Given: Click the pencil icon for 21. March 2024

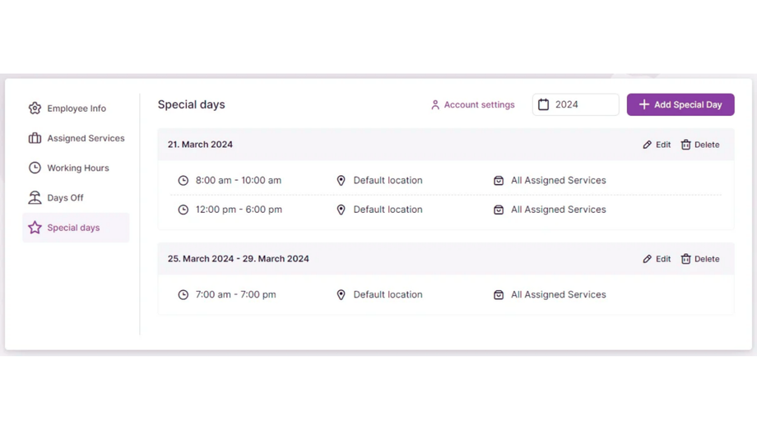Looking at the screenshot, I should (648, 145).
